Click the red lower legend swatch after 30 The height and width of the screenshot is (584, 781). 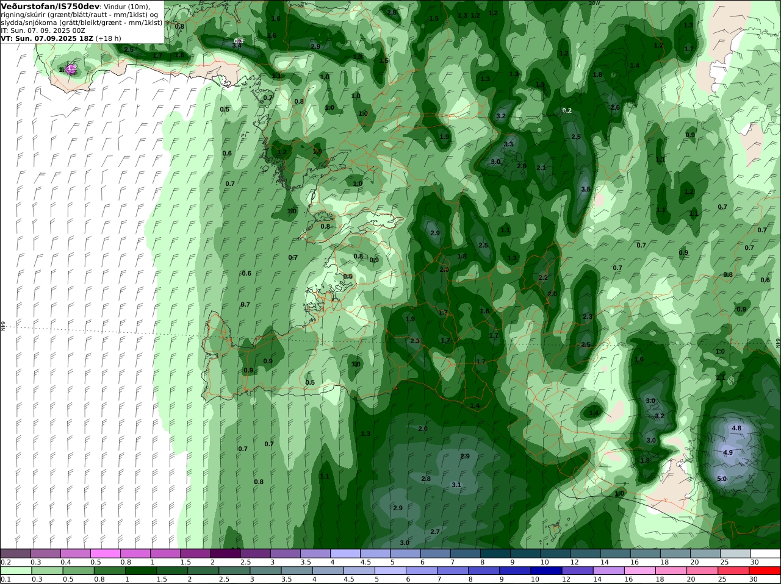(x=765, y=571)
